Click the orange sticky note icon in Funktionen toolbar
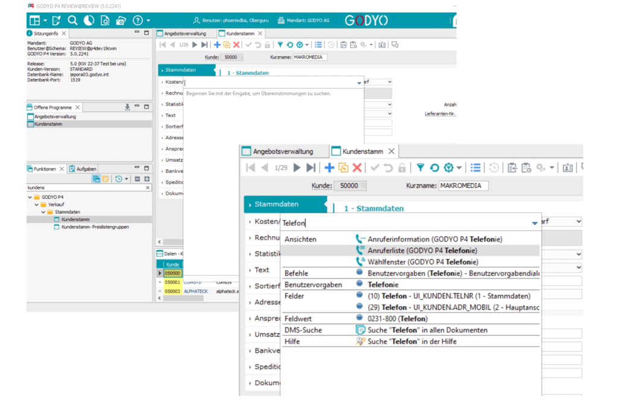Viewport: 618px width, 400px height. click(x=106, y=179)
